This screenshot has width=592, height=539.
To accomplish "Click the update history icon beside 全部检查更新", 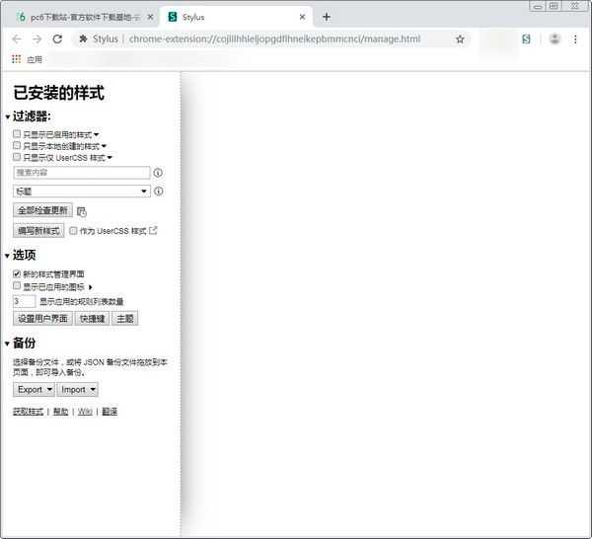I will [x=82, y=212].
